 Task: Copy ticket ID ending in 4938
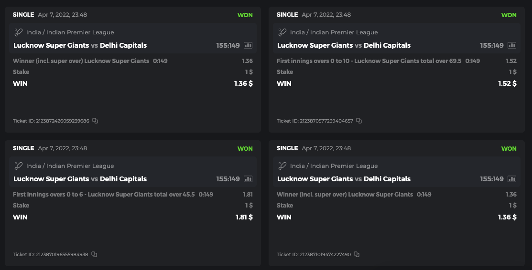[94, 254]
